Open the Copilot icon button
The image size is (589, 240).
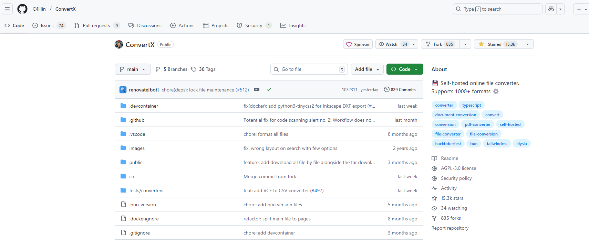(551, 9)
